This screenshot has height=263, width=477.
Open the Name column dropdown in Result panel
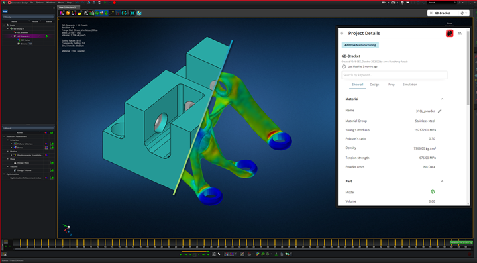pyautogui.click(x=40, y=132)
